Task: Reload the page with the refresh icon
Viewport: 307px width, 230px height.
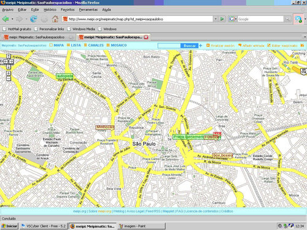Action: [34, 19]
